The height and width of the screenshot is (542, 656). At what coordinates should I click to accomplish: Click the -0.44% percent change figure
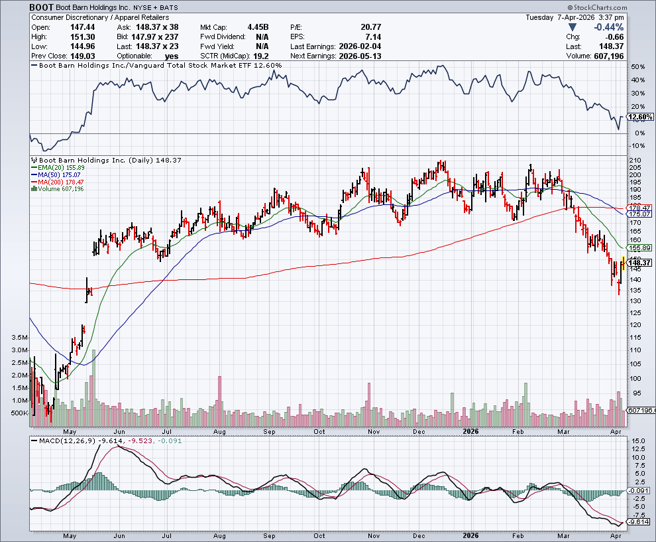coord(609,27)
